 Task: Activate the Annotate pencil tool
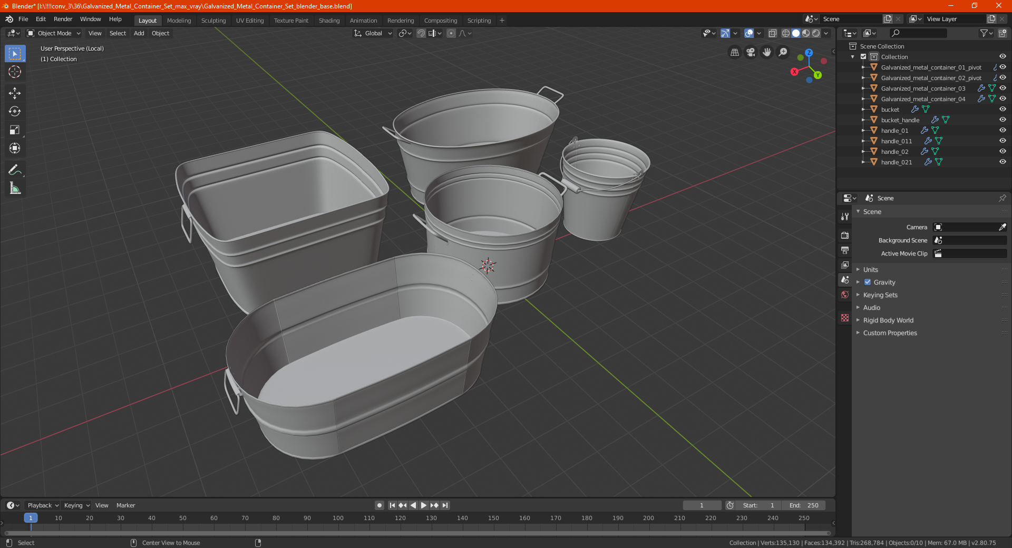pyautogui.click(x=15, y=170)
